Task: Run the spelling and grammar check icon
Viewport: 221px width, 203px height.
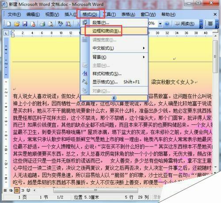Action: click(60, 23)
